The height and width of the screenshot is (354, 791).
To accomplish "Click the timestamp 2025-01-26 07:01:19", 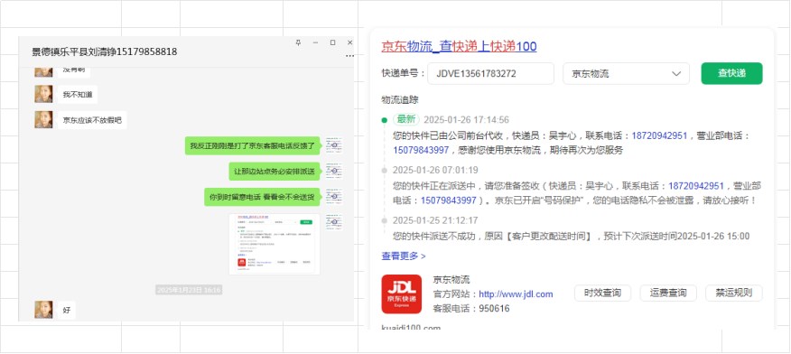I will pyautogui.click(x=435, y=170).
